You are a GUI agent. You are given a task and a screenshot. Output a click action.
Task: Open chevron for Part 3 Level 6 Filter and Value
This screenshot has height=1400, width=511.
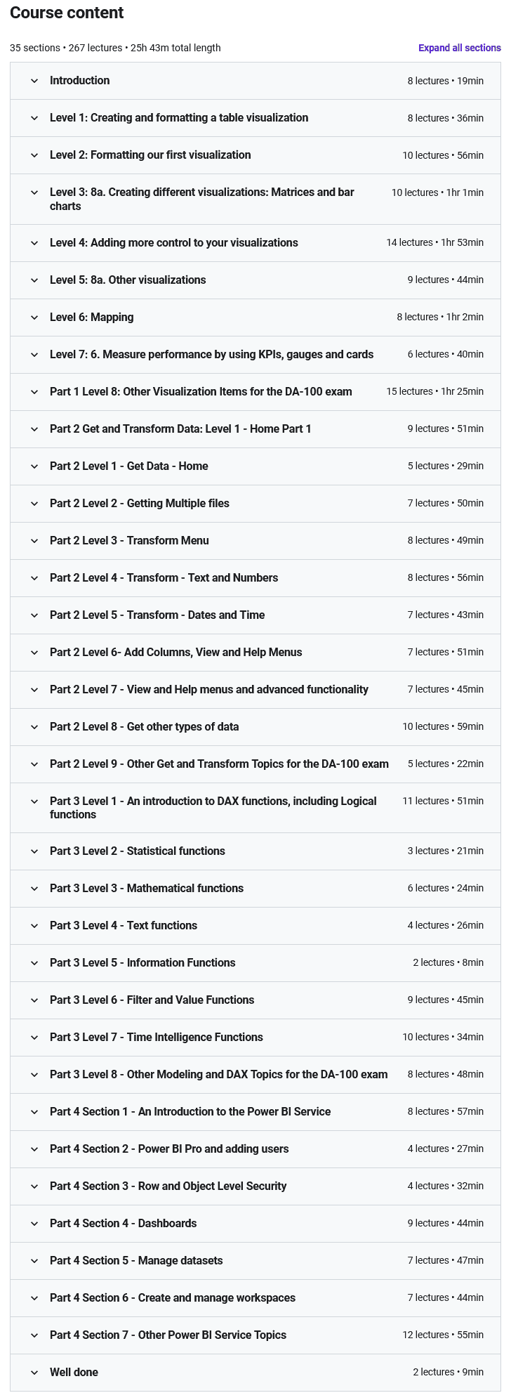tap(34, 1000)
